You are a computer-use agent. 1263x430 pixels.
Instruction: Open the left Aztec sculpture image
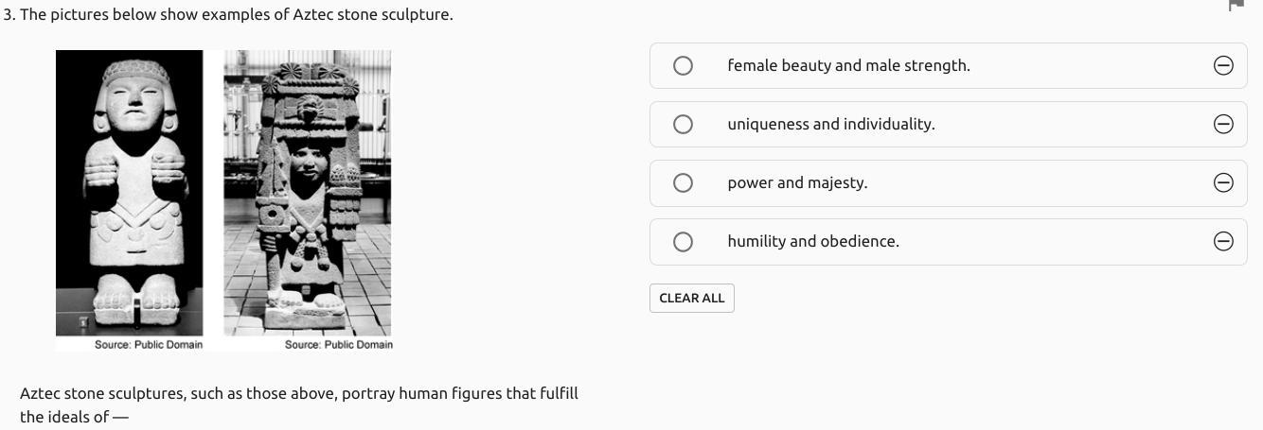[130, 193]
